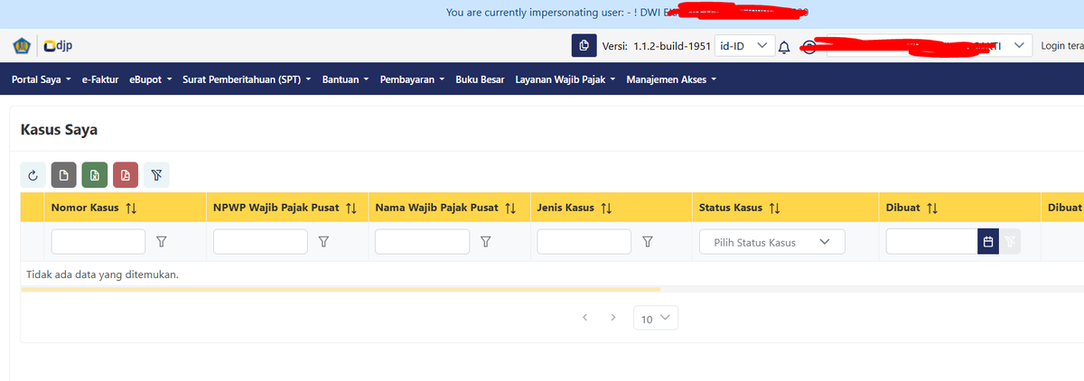Click into the Nomor Kasus filter input
1084x381 pixels.
(98, 242)
